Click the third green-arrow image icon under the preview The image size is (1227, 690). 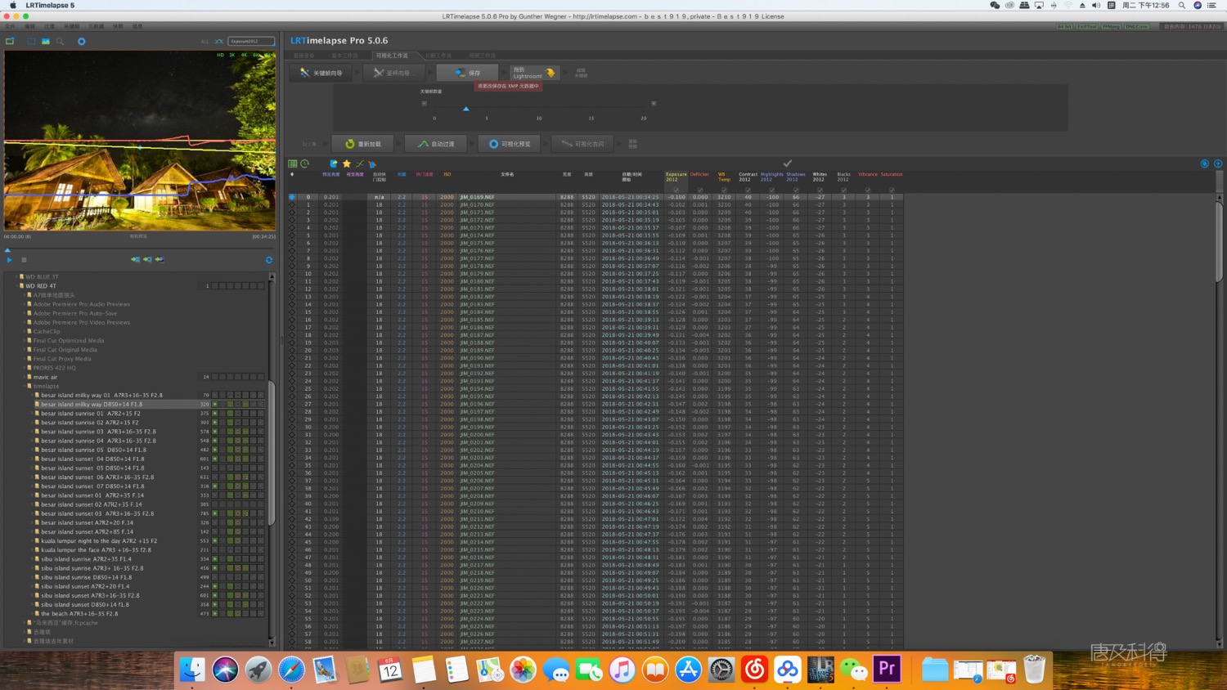click(x=160, y=259)
